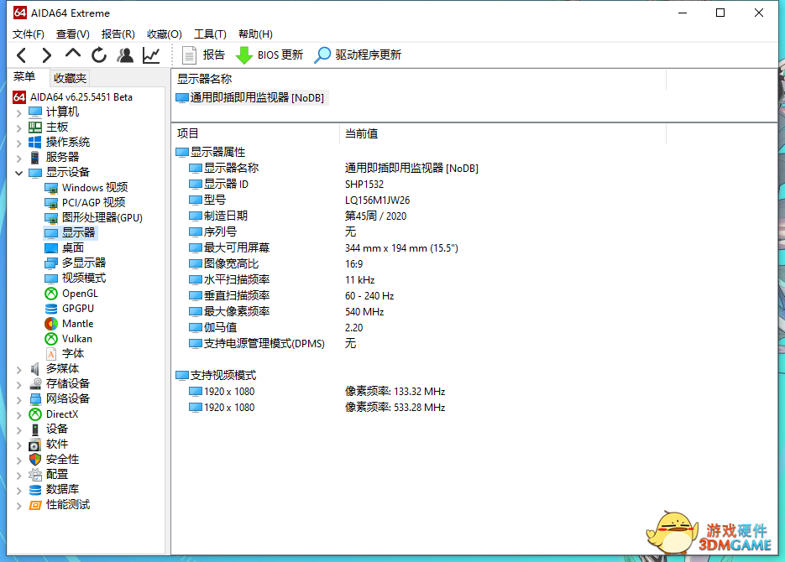Click the 报告 report button
The height and width of the screenshot is (562, 785).
pyautogui.click(x=203, y=55)
